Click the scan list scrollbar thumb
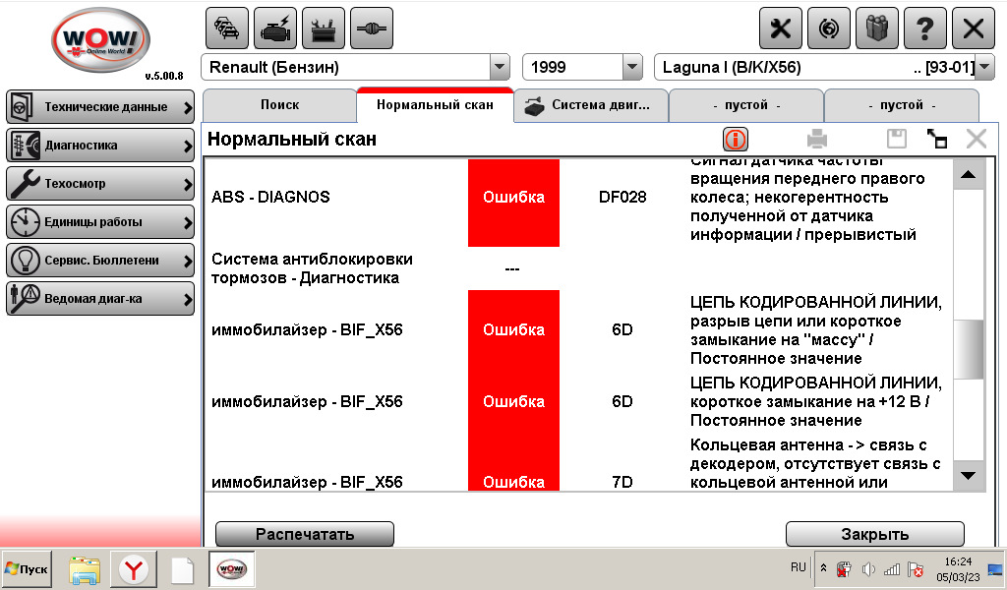The image size is (1007, 590). tap(969, 350)
